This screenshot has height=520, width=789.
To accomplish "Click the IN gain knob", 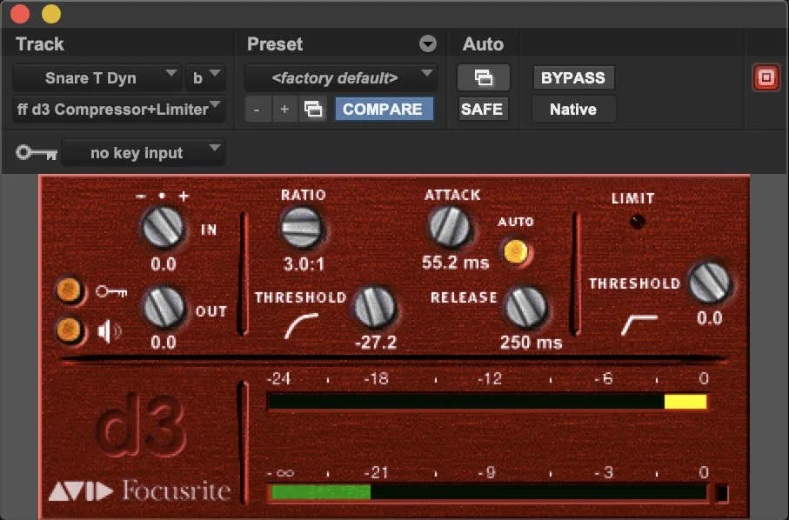I will [163, 227].
